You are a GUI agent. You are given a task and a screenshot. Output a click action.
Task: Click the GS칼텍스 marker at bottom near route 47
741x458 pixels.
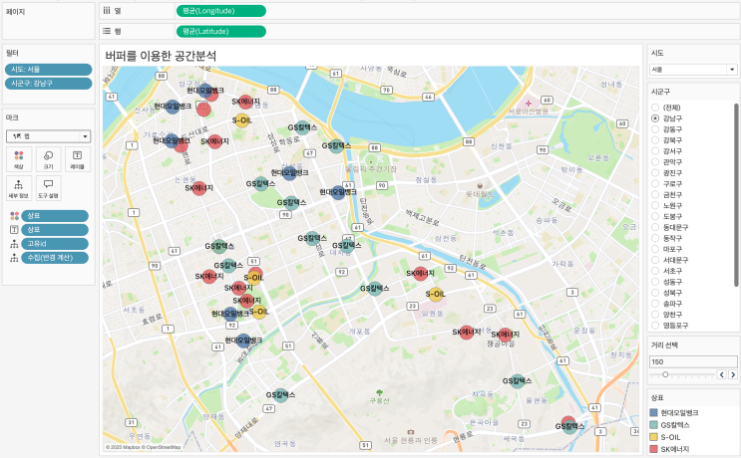click(x=280, y=395)
